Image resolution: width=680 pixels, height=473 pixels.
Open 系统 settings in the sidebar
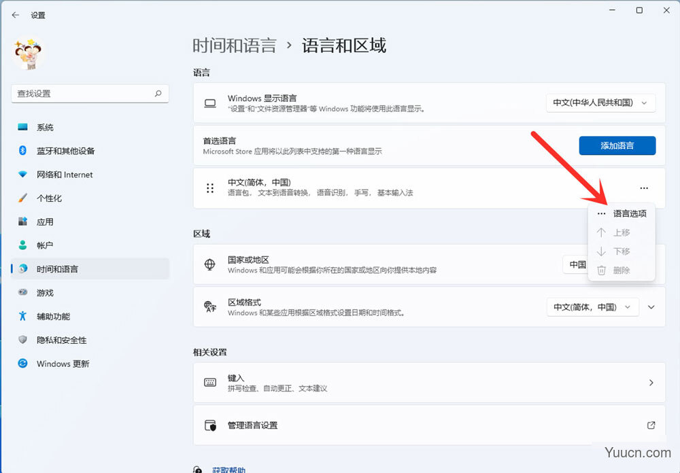click(x=90, y=127)
